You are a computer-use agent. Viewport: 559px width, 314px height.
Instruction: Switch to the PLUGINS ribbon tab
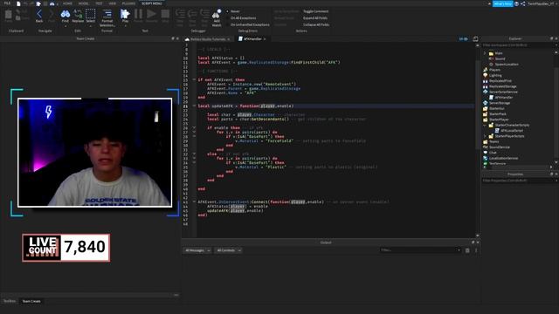pos(128,3)
